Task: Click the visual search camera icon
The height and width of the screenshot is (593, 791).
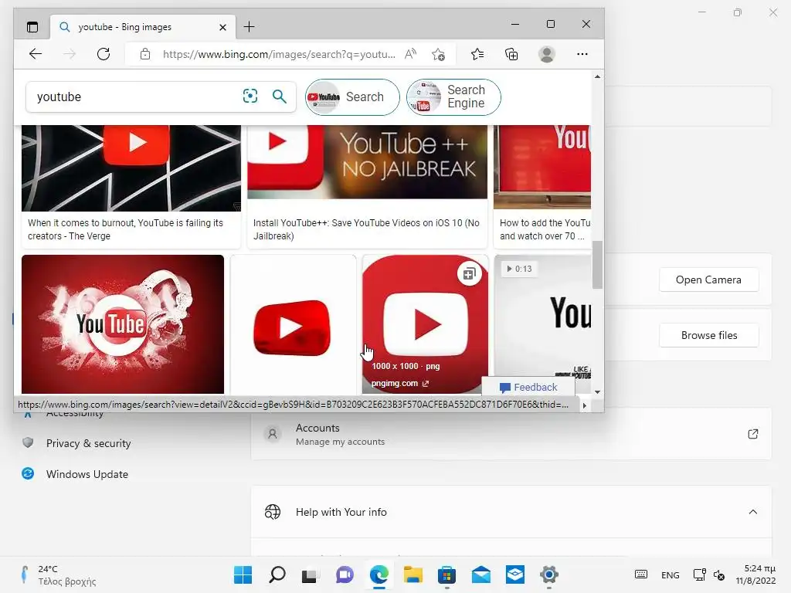Action: click(x=250, y=96)
